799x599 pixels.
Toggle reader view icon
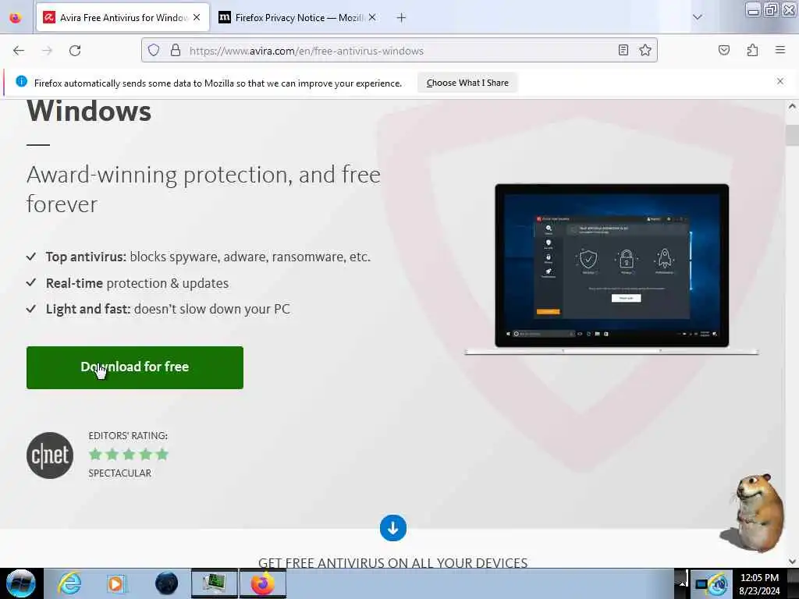[x=623, y=50]
